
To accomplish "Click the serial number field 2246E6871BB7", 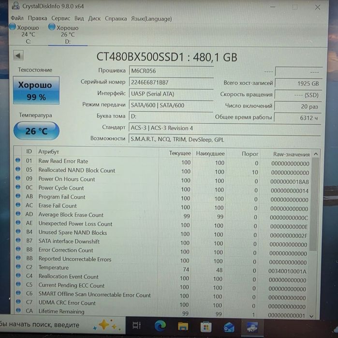I will coord(171,82).
